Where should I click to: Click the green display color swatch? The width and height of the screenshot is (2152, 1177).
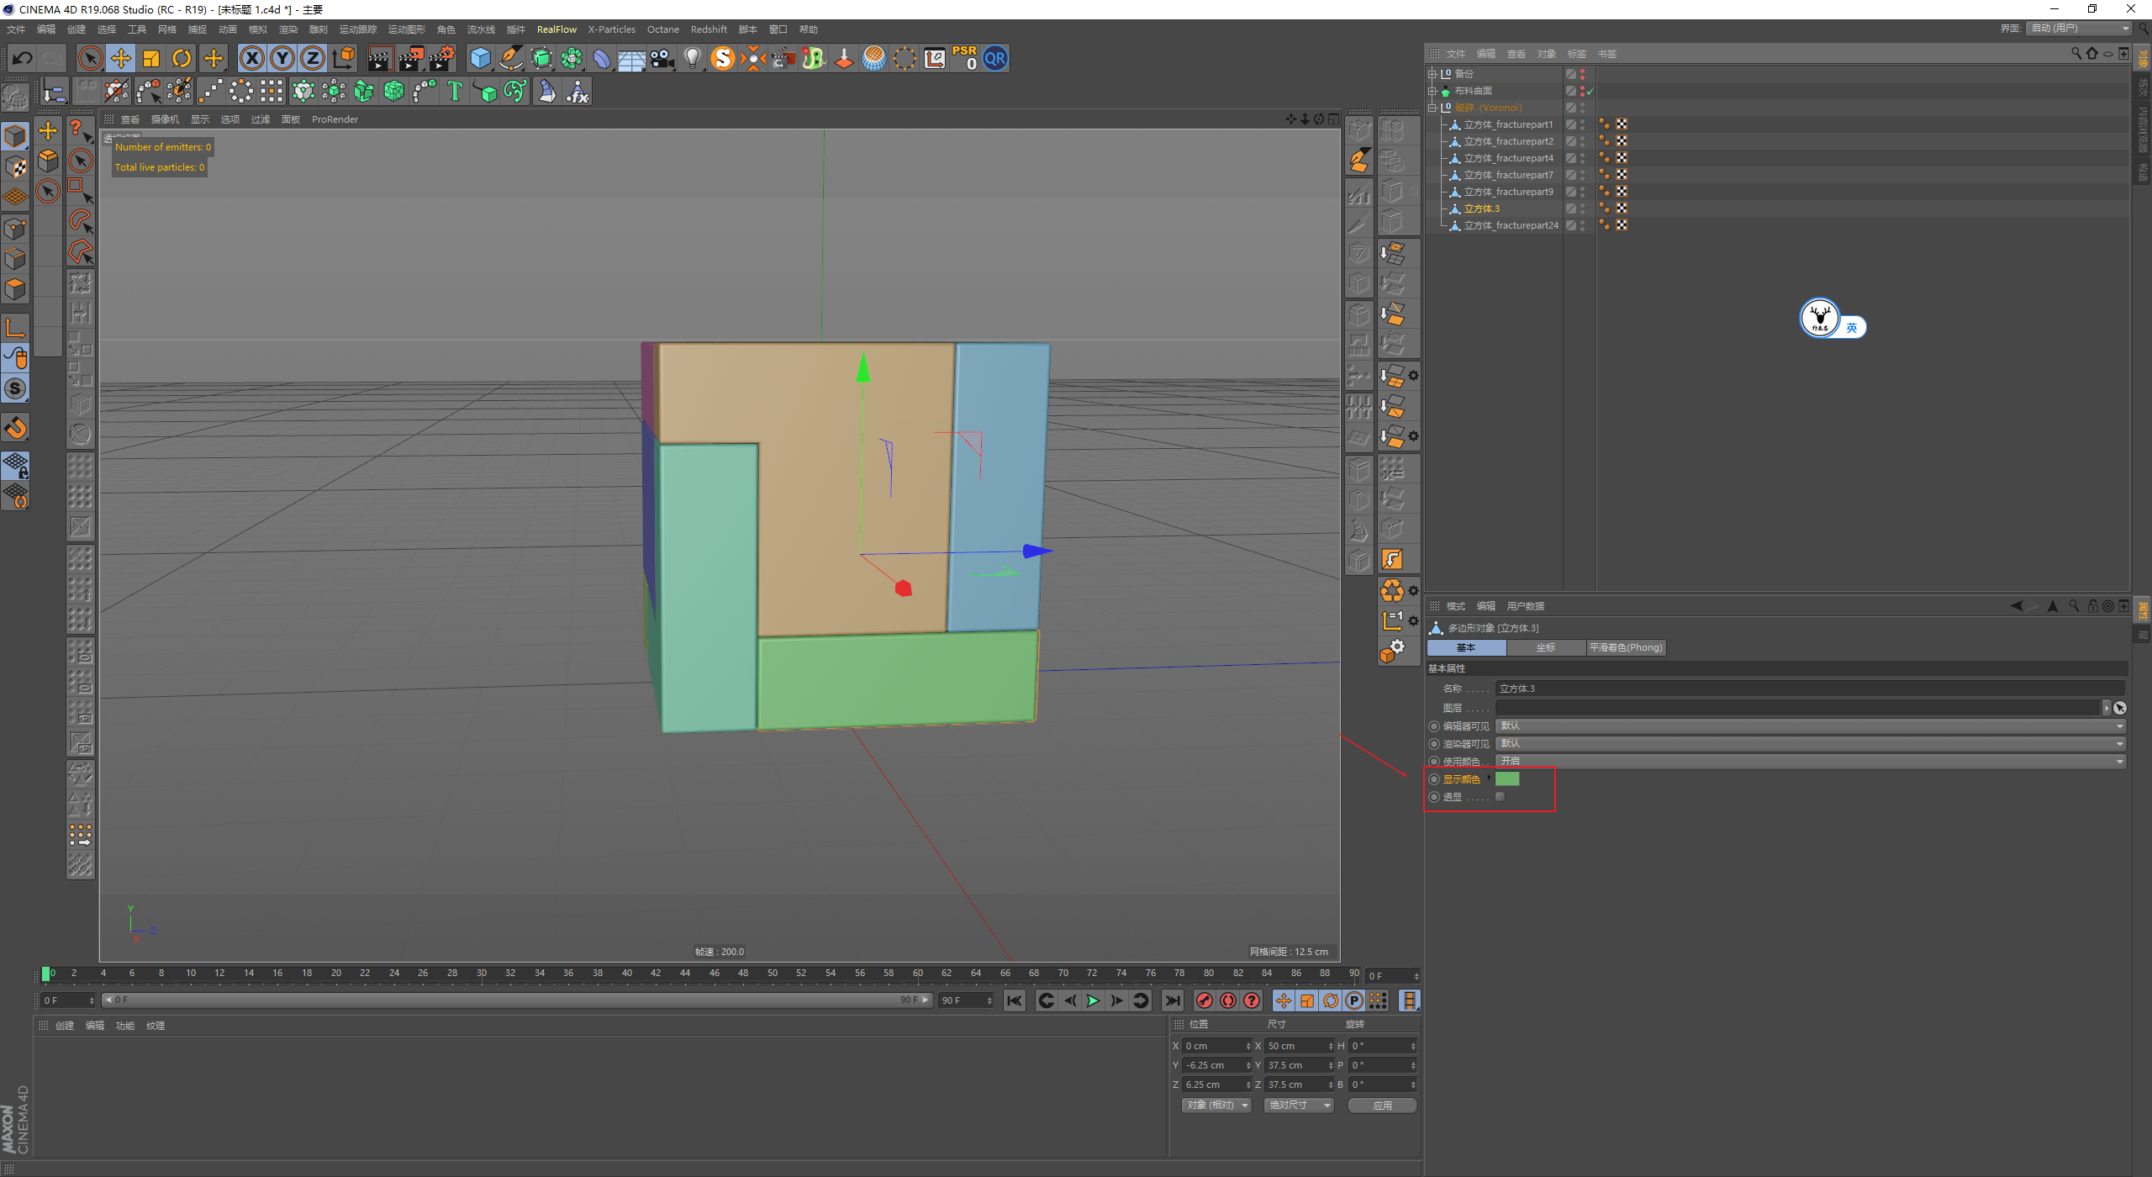(x=1507, y=779)
